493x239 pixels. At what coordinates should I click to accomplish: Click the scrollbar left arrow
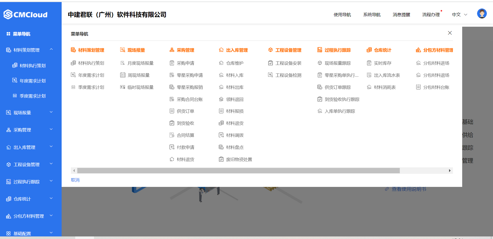[74, 170]
